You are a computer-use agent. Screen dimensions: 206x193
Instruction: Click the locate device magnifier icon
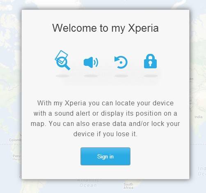pos(62,60)
